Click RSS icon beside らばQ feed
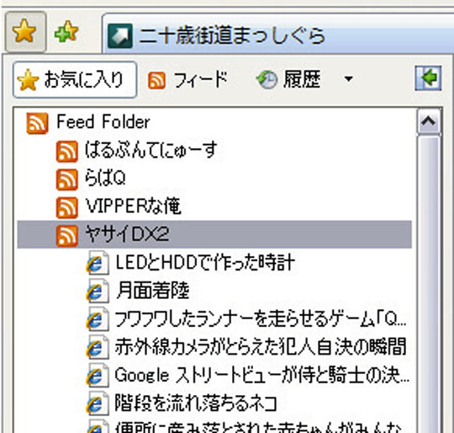The height and width of the screenshot is (433, 454). click(x=67, y=179)
